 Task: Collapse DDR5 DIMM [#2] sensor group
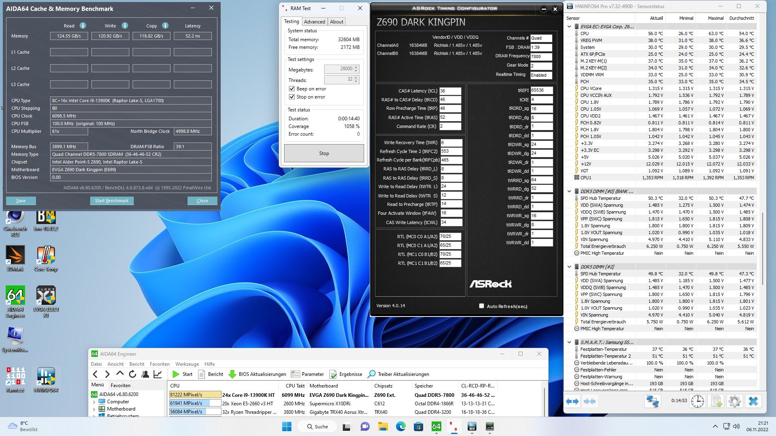569,267
